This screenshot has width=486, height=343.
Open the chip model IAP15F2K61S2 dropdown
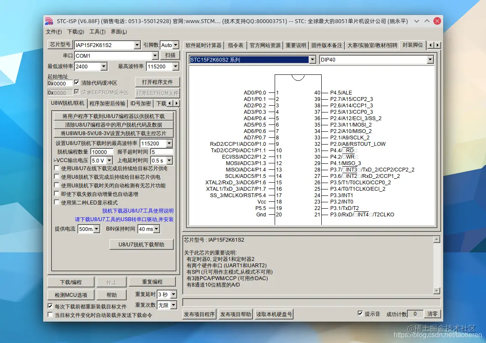tap(137, 45)
